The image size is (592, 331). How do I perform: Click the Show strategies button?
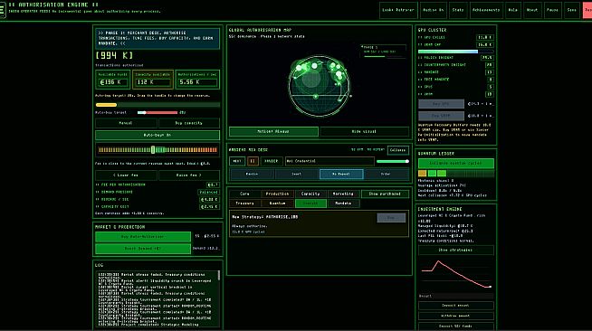(x=455, y=251)
